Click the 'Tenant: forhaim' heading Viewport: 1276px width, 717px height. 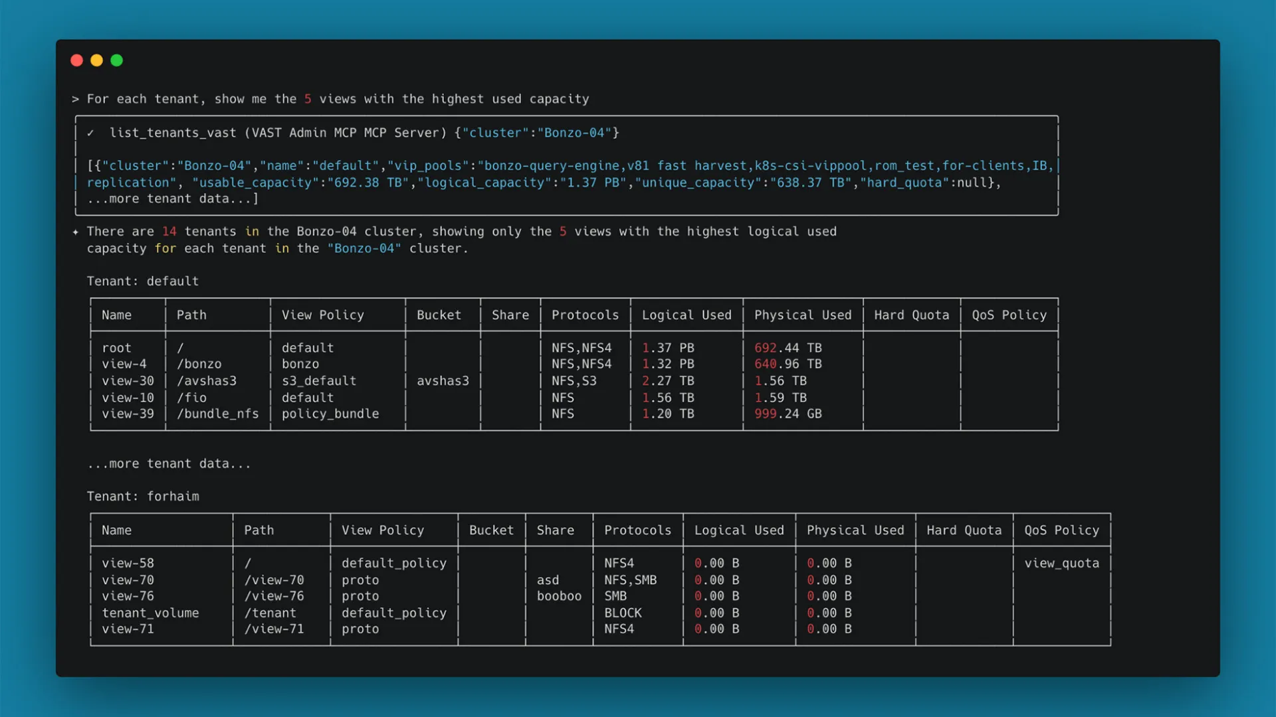(x=143, y=497)
